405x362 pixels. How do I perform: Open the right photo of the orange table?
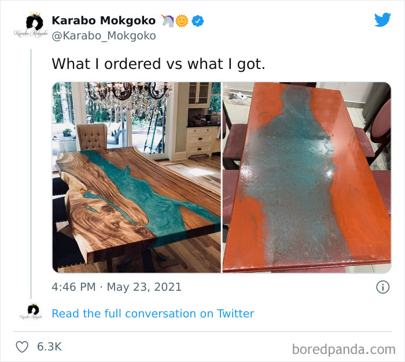pos(307,177)
